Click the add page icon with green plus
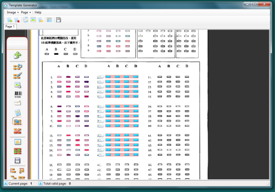 (x=9, y=20)
